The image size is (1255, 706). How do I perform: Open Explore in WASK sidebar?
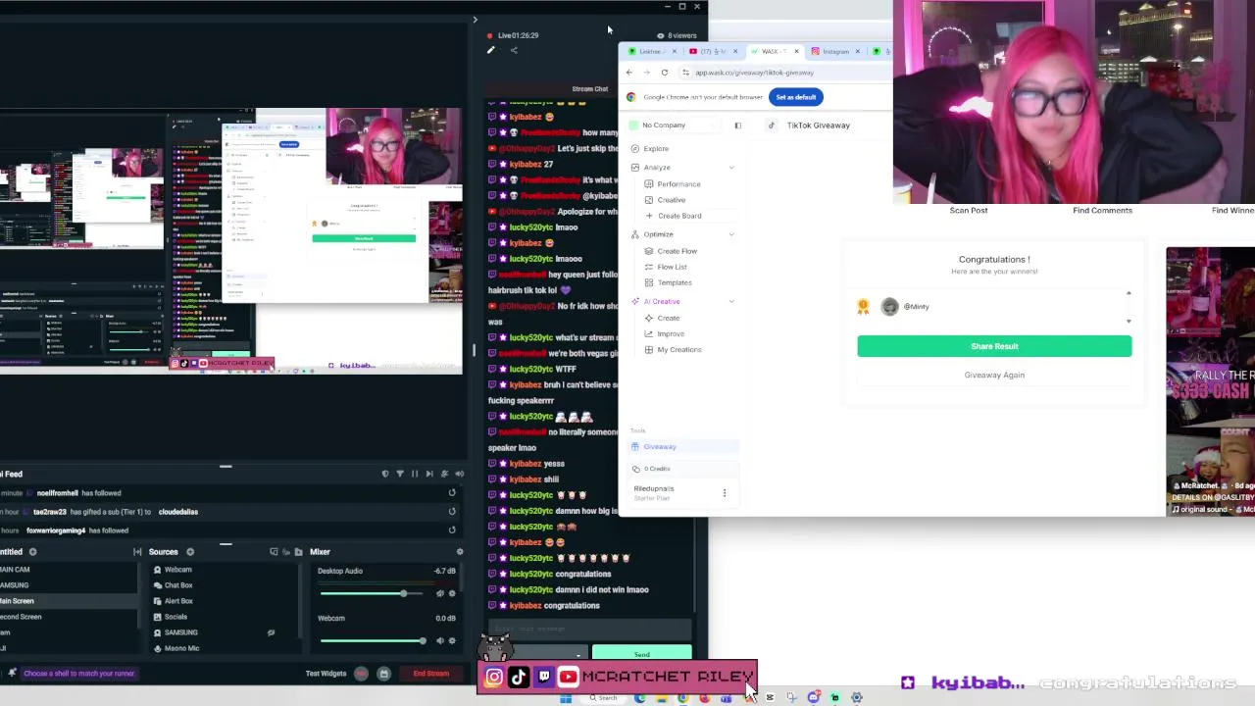click(x=656, y=149)
